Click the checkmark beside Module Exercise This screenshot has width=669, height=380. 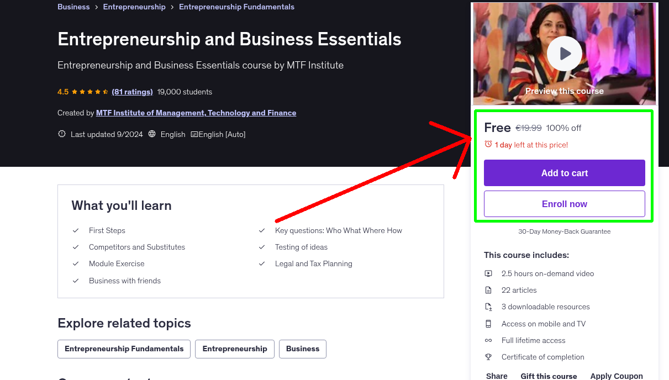76,263
